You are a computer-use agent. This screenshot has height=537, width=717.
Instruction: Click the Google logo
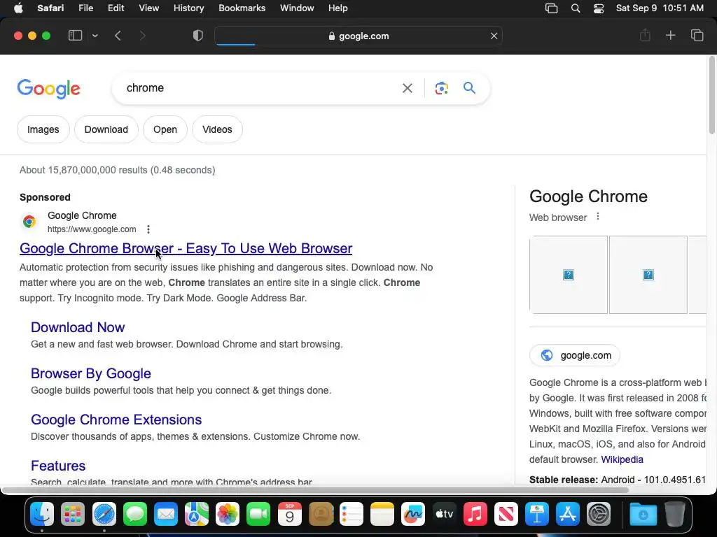pyautogui.click(x=48, y=89)
